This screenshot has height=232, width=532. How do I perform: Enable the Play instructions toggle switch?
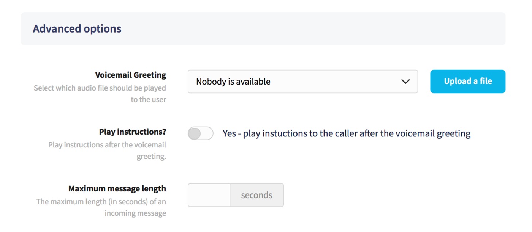[x=201, y=133]
